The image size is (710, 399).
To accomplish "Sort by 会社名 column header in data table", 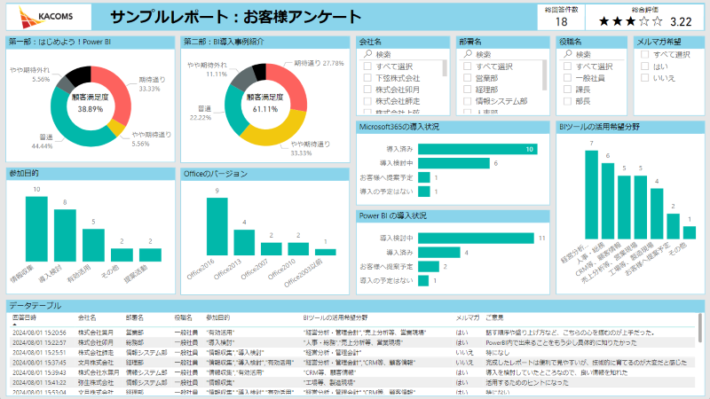I will pyautogui.click(x=87, y=318).
